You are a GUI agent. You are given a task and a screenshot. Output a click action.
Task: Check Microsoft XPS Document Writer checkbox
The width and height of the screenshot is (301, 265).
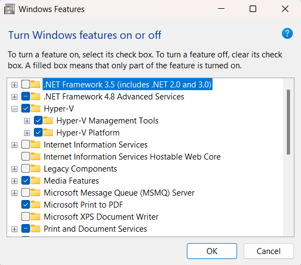tap(26, 216)
